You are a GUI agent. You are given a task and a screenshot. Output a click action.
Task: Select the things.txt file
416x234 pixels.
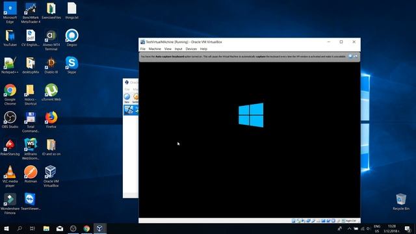(72, 11)
